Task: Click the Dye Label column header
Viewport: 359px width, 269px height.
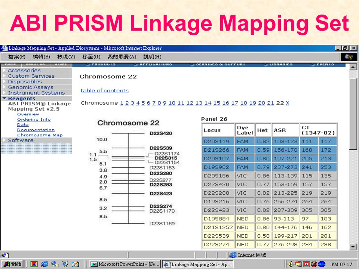Action: point(245,130)
